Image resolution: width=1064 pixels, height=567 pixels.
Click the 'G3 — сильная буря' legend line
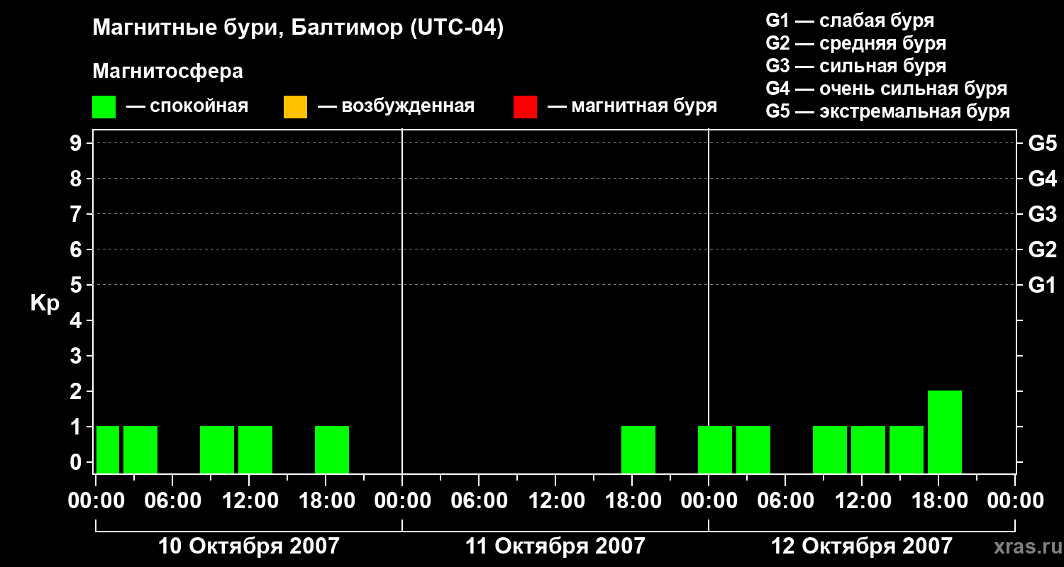click(x=856, y=66)
